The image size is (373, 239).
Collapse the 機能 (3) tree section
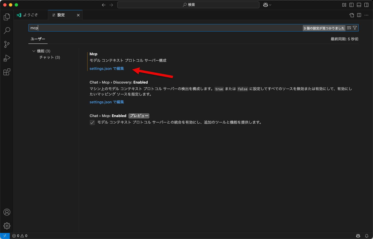coord(34,51)
